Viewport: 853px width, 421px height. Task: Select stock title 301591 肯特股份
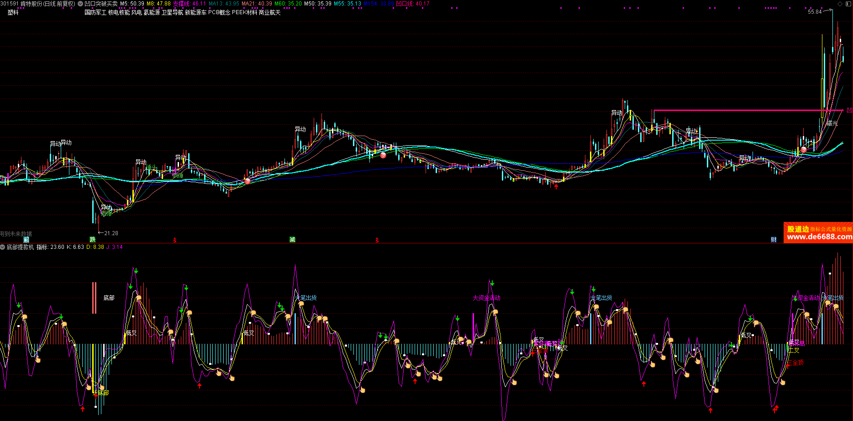pos(37,4)
